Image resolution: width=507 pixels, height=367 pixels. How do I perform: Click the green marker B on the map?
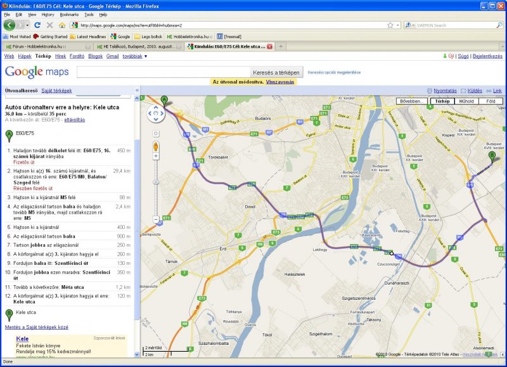[492, 157]
